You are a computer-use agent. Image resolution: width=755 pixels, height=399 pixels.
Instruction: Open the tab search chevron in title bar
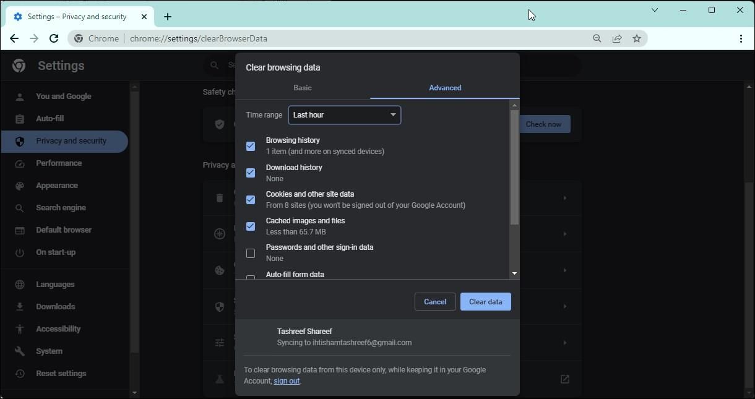tap(654, 10)
